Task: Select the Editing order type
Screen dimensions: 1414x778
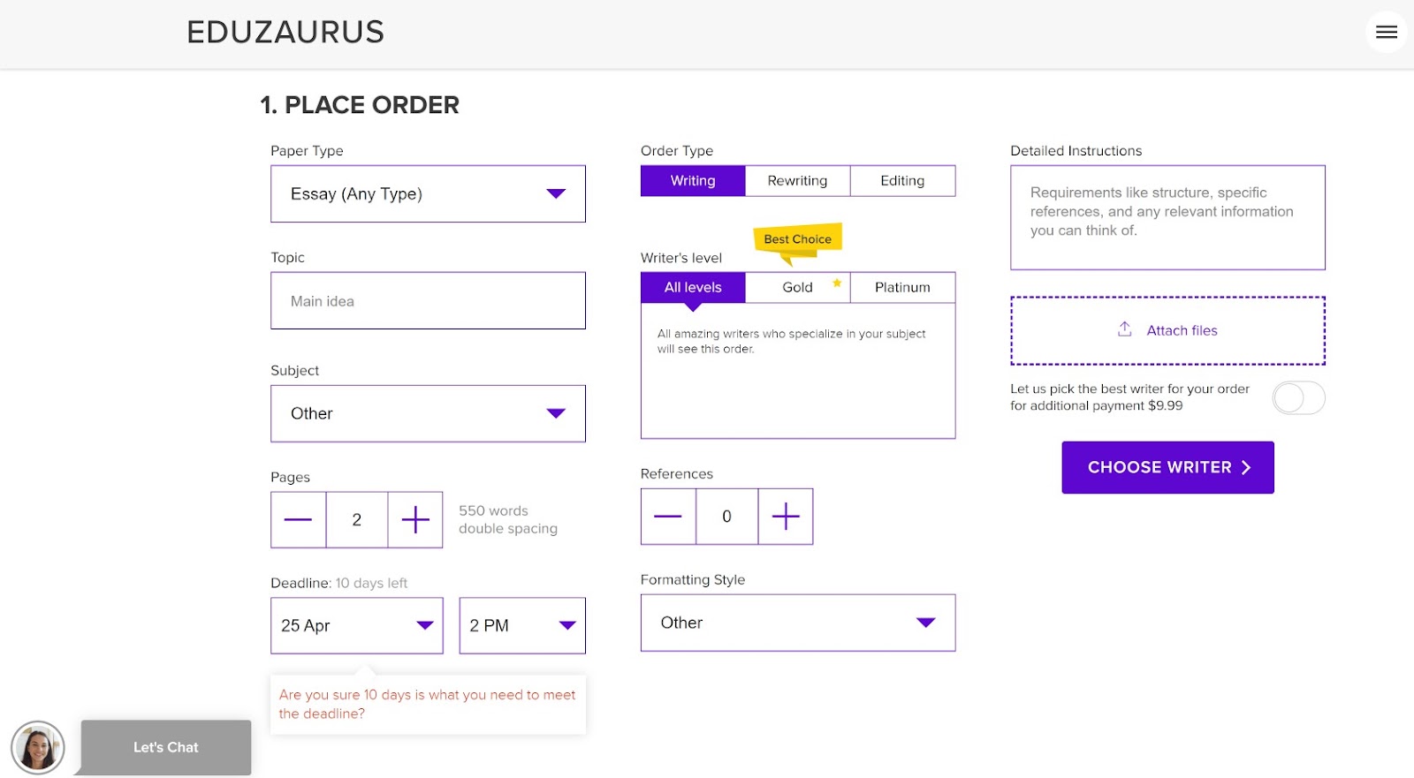Action: [902, 181]
